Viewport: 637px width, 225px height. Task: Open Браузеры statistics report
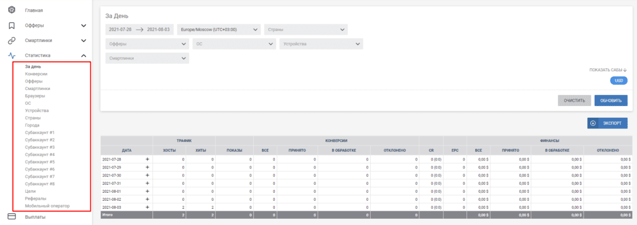point(35,96)
